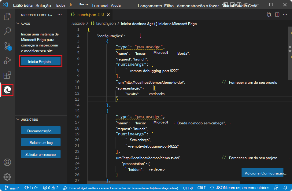Open the Search view icon
292x191 pixels.
(x=7, y=31)
